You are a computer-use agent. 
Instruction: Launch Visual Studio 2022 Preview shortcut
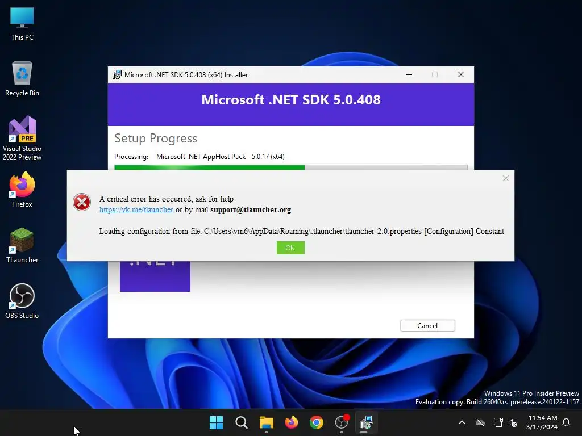(x=22, y=138)
